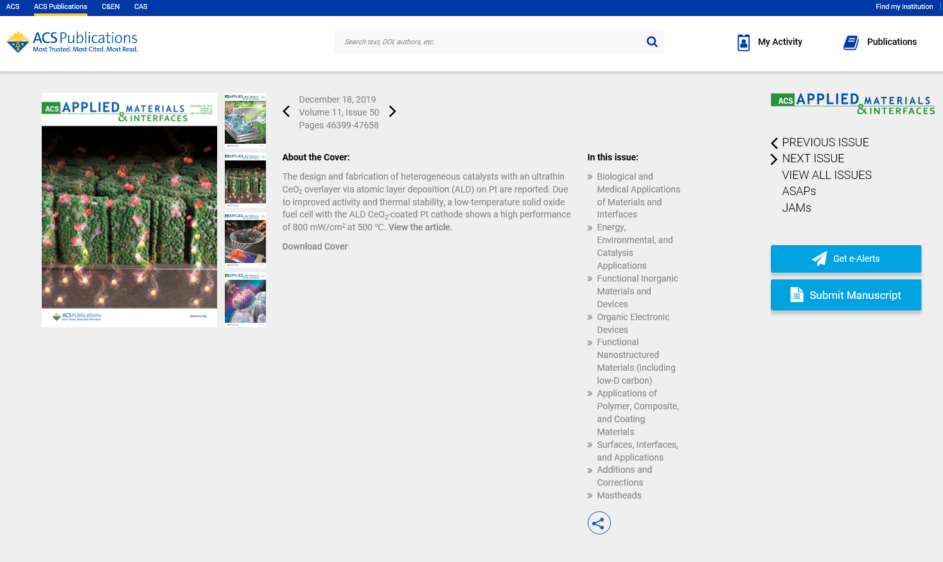Open Organic Electronic Devices section
The width and height of the screenshot is (943, 562).
point(633,323)
